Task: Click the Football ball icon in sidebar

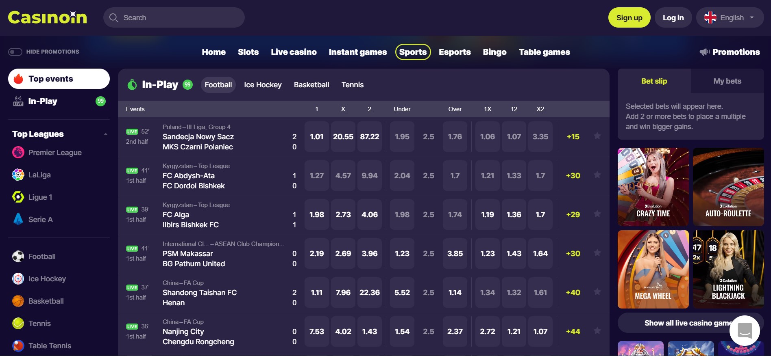Action: [x=18, y=257]
